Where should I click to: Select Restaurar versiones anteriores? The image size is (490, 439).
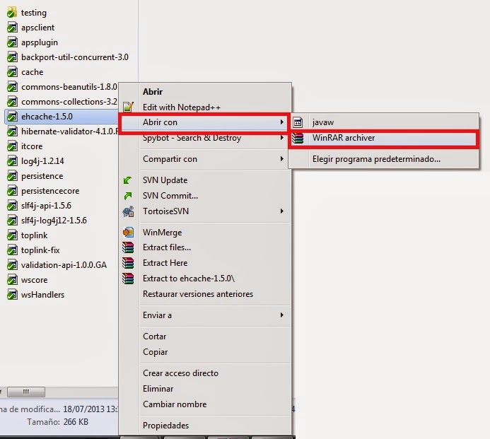[x=205, y=294]
